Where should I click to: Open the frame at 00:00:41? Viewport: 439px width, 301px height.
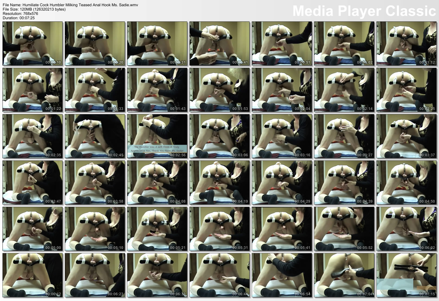tap(219, 44)
